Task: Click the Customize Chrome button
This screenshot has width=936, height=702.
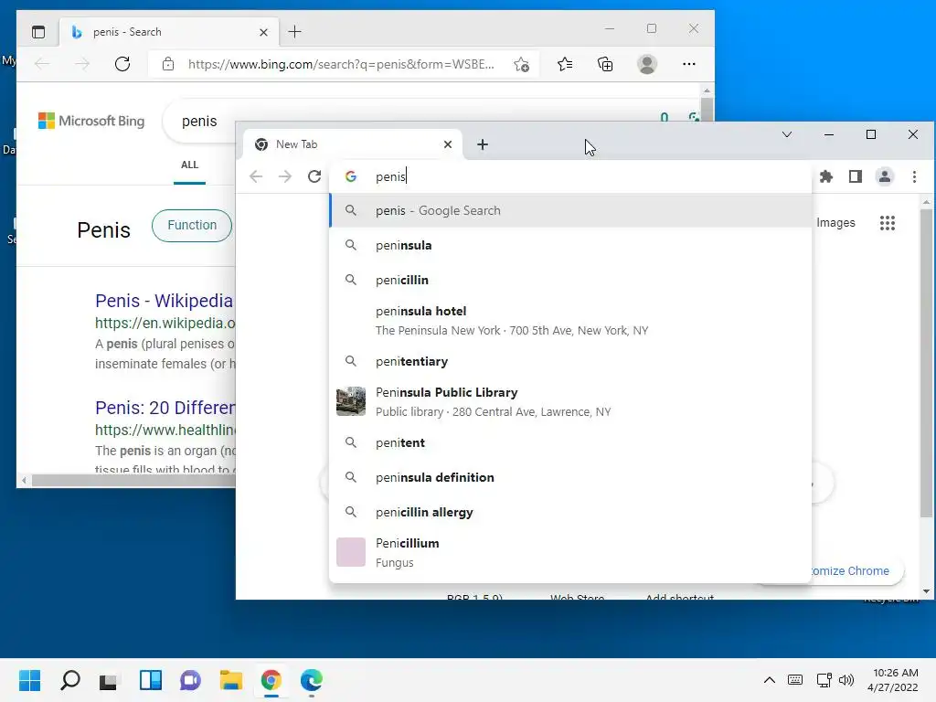Action: (850, 570)
